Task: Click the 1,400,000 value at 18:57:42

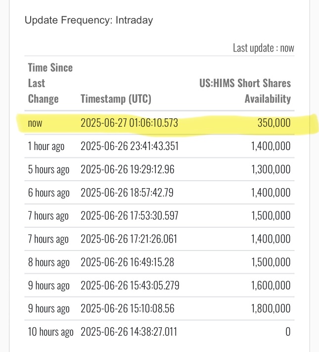Action: [x=271, y=193]
